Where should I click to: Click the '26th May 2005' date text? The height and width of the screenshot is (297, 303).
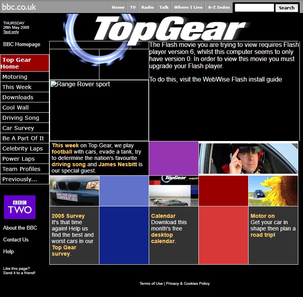(x=16, y=28)
